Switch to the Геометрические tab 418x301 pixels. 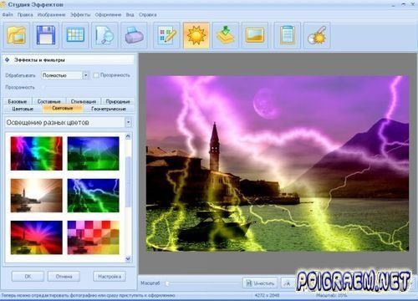click(109, 109)
